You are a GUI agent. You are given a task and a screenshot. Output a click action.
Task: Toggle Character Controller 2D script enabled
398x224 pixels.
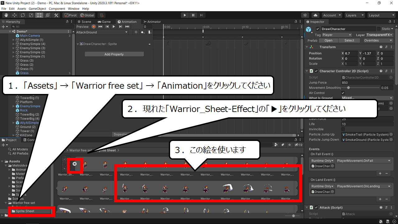tap(316, 71)
